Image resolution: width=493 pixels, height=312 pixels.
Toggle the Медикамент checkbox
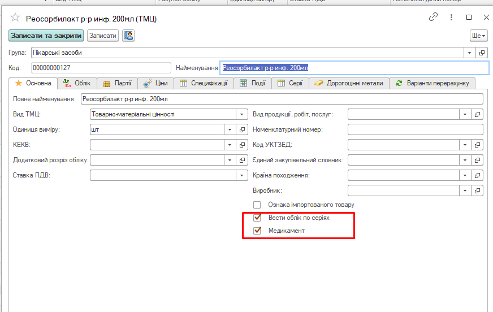click(x=257, y=231)
